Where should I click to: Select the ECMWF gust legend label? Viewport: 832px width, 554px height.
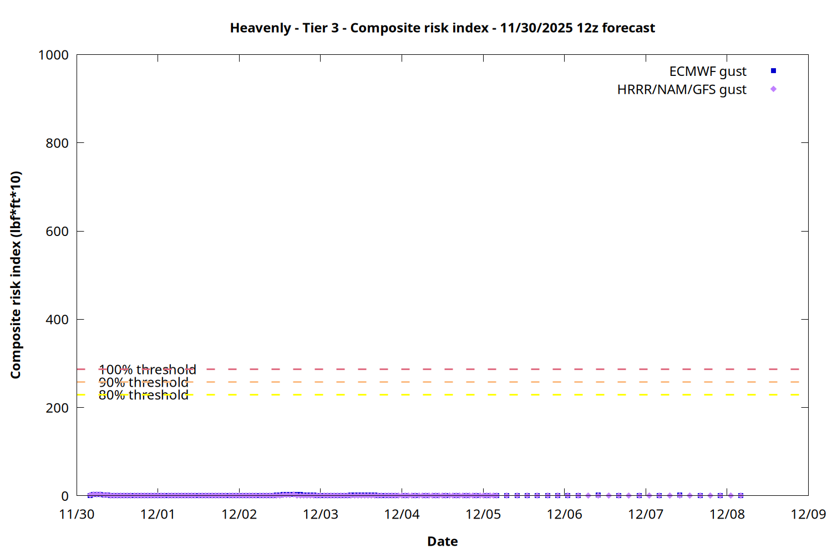coord(707,71)
